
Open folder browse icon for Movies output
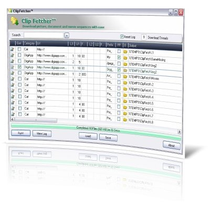(125, 77)
